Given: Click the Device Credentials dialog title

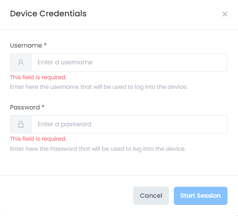Looking at the screenshot, I should (48, 13).
